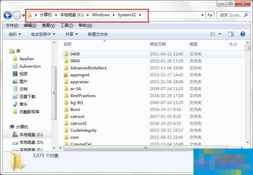Click the greyed Forward navigation arrow

pyautogui.click(x=17, y=15)
